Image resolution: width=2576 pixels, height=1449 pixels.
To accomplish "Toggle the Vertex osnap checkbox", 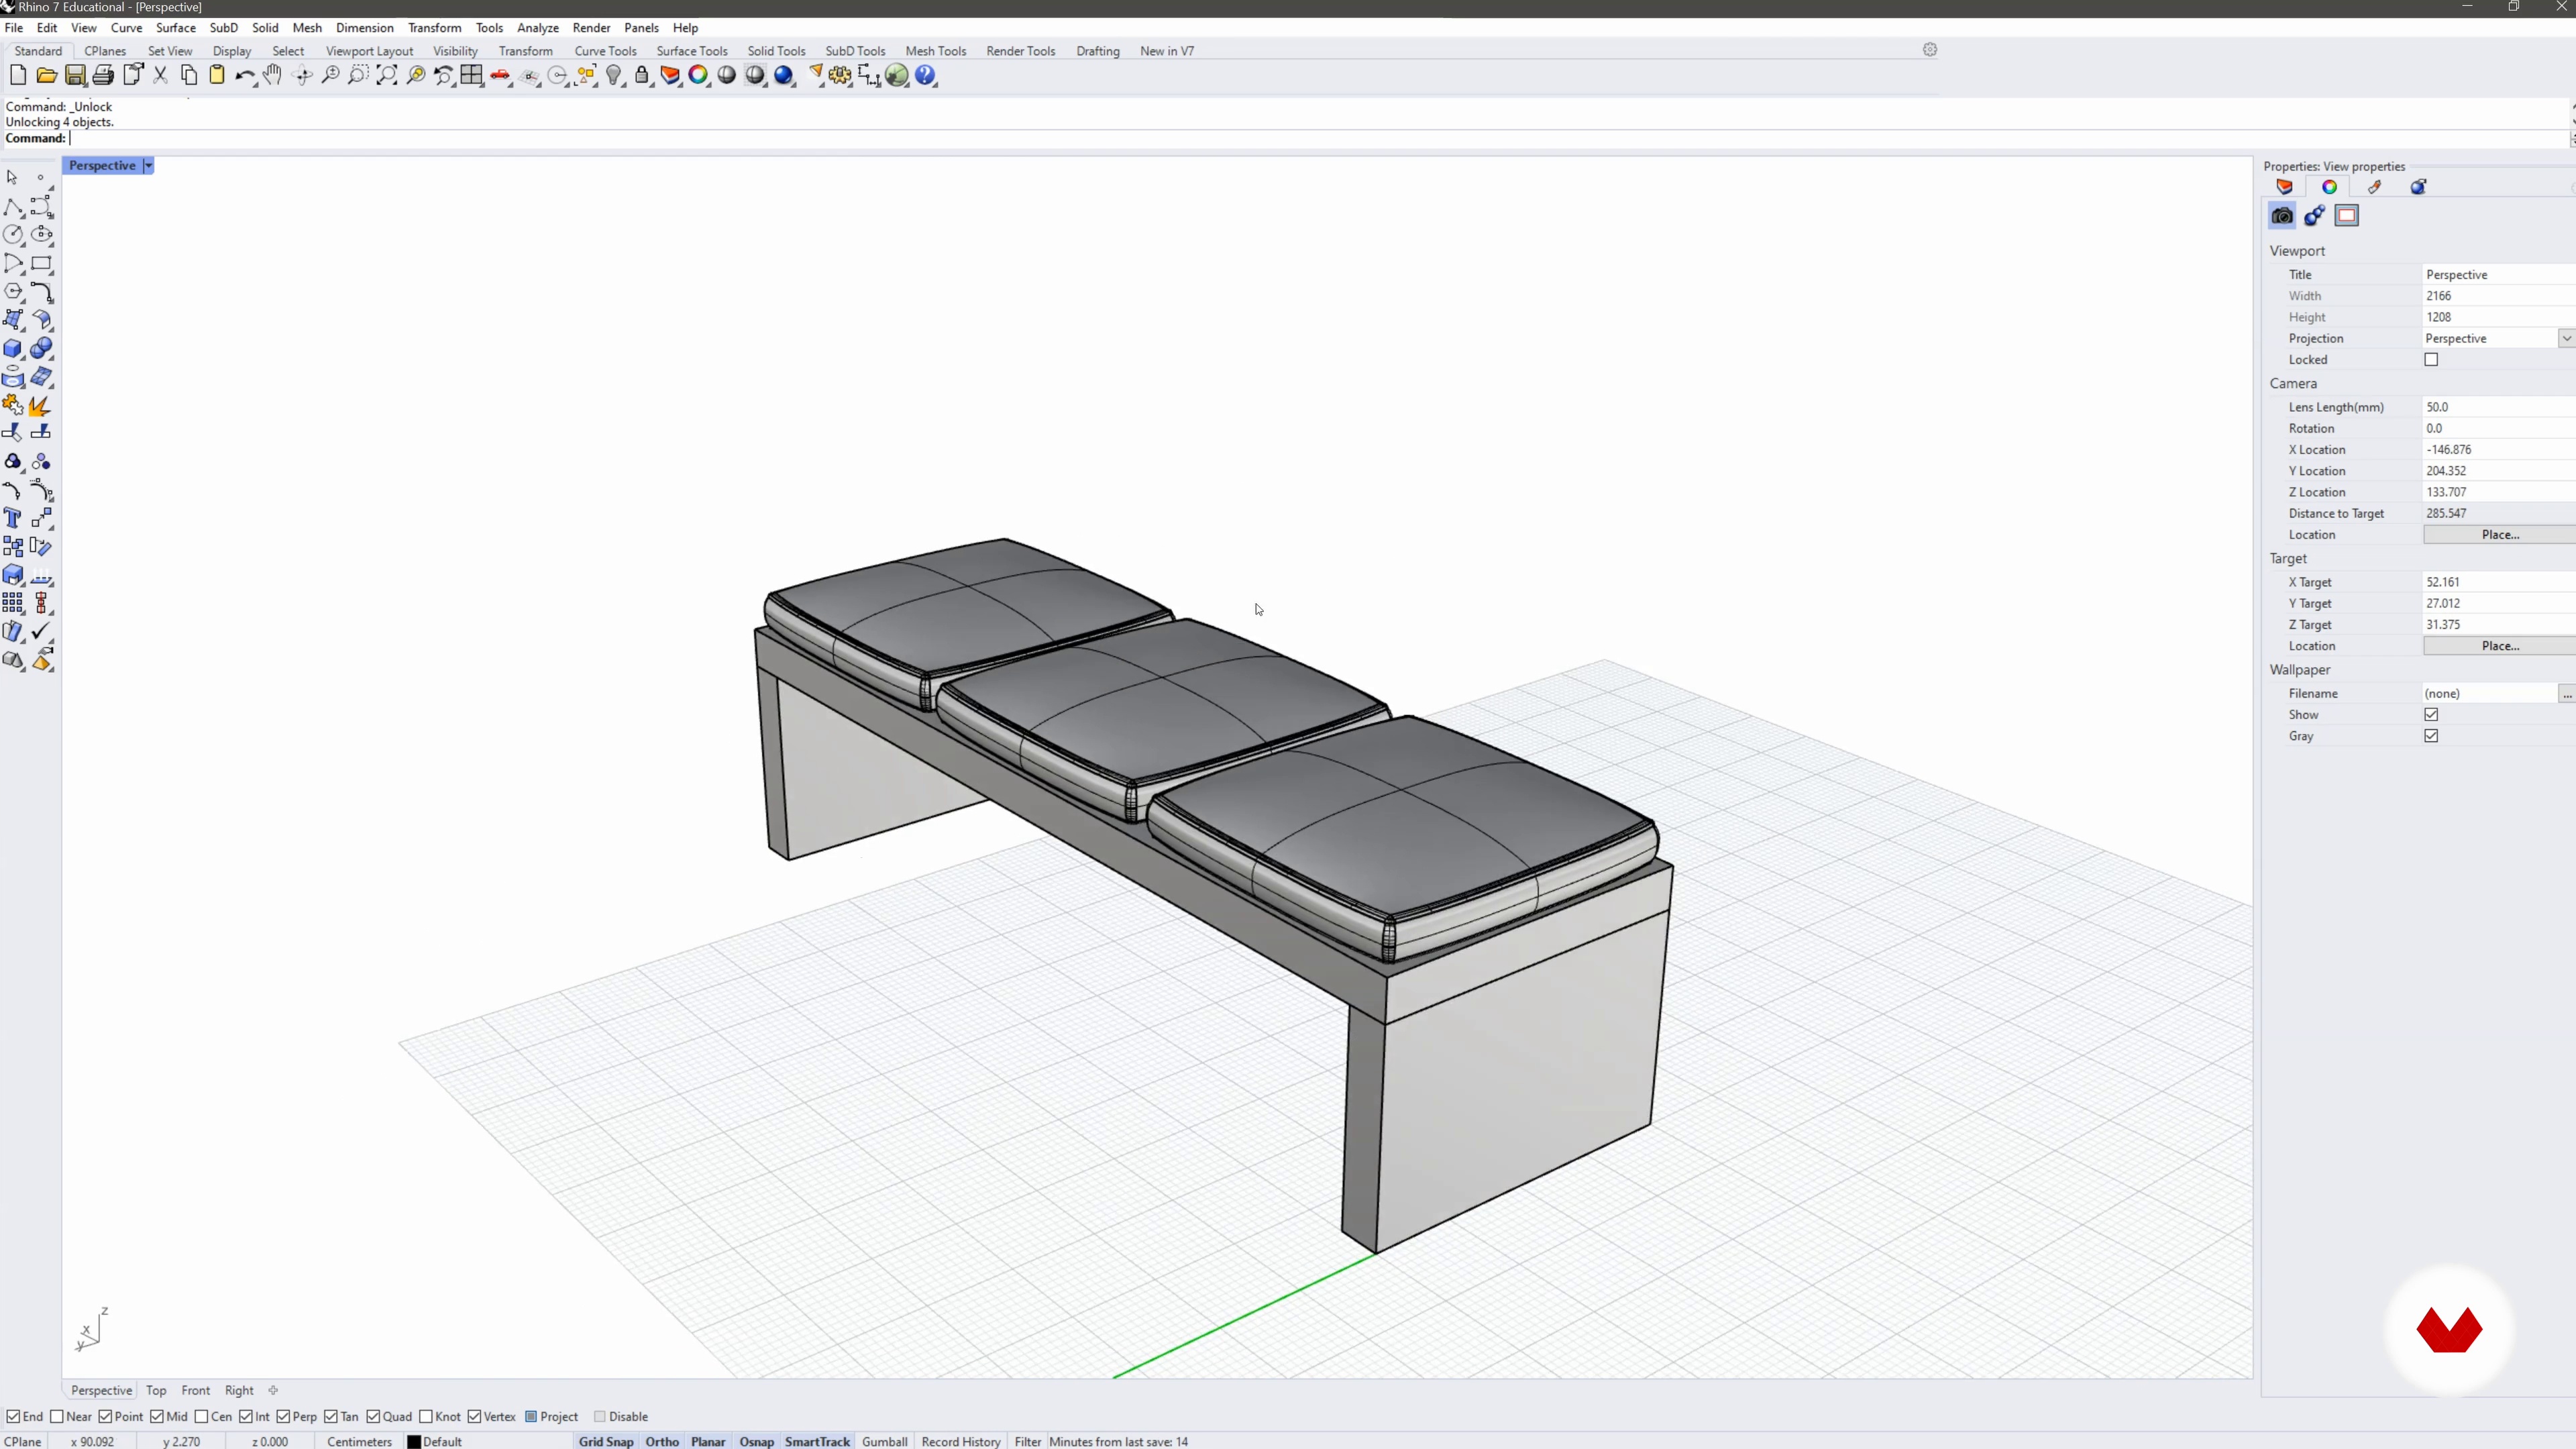I will (x=475, y=1416).
